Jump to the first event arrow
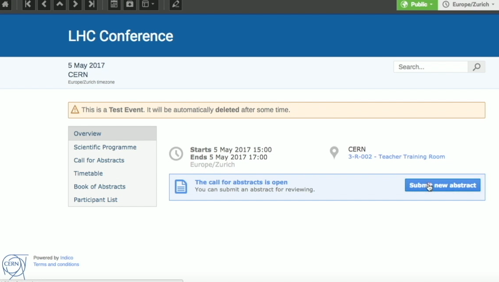 click(x=29, y=4)
